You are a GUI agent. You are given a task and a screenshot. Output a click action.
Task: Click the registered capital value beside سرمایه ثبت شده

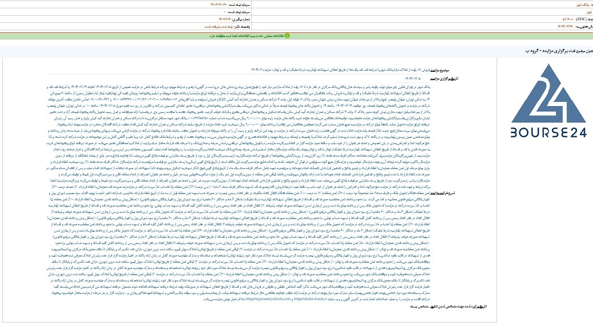pyautogui.click(x=218, y=5)
